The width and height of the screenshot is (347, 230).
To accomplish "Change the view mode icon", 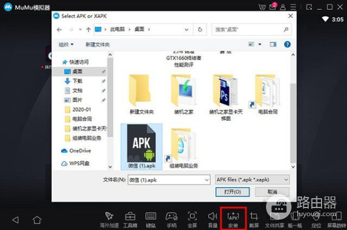I will (252, 44).
